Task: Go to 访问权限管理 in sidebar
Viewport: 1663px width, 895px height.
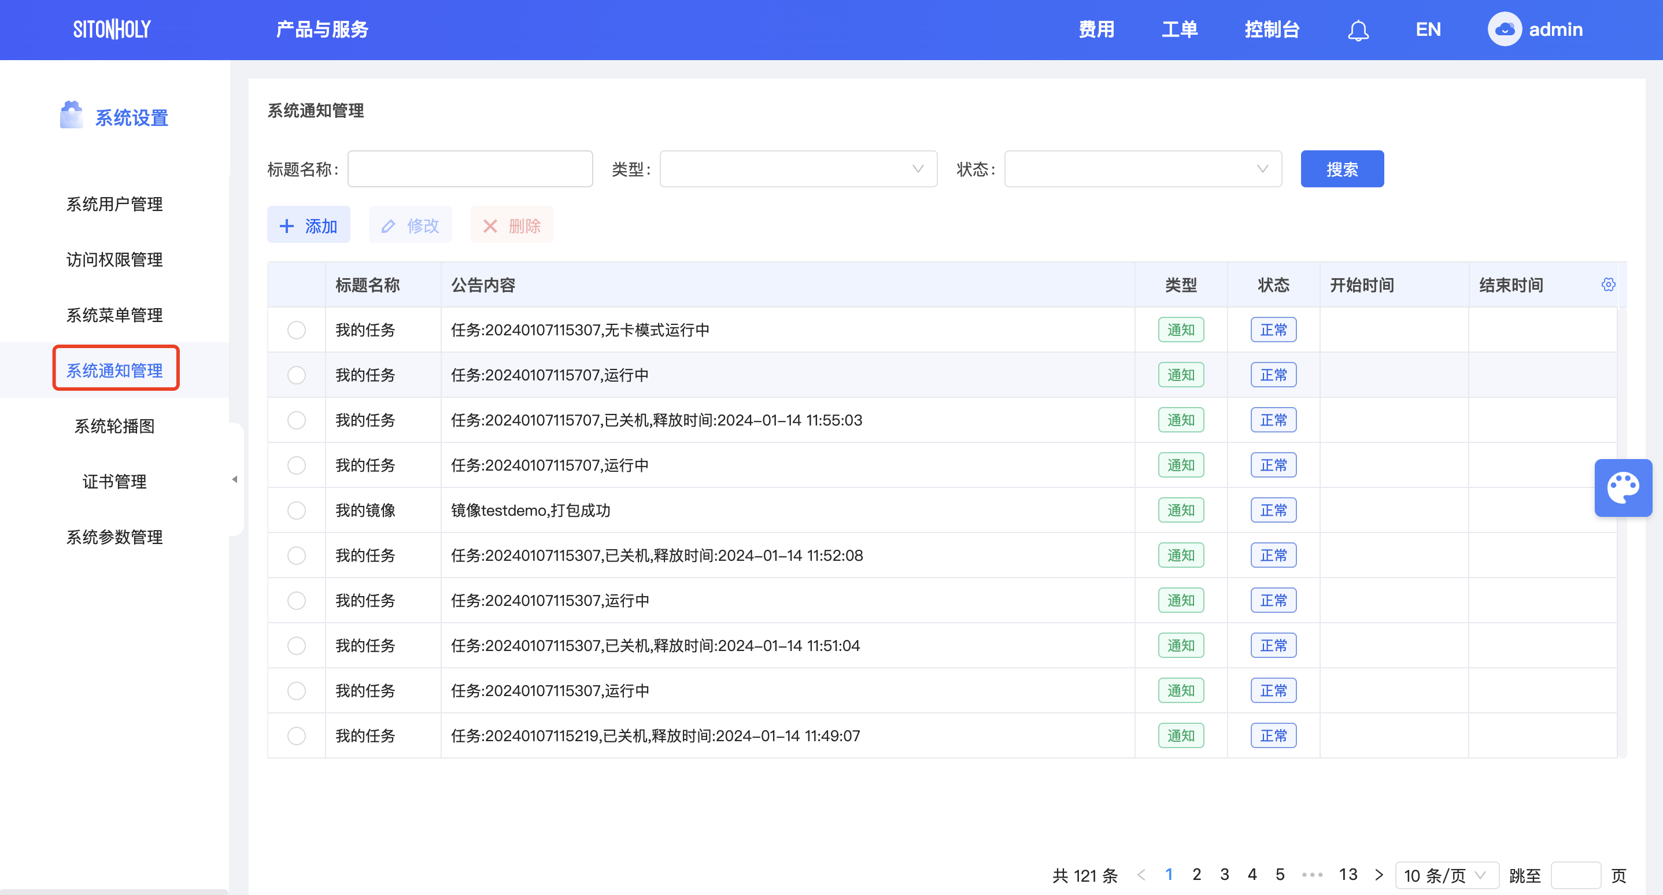Action: coord(114,260)
